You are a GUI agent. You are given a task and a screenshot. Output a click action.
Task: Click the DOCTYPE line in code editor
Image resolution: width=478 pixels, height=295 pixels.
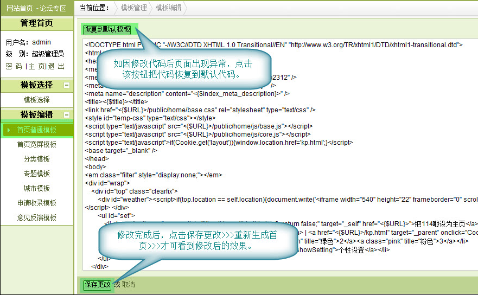click(x=273, y=45)
